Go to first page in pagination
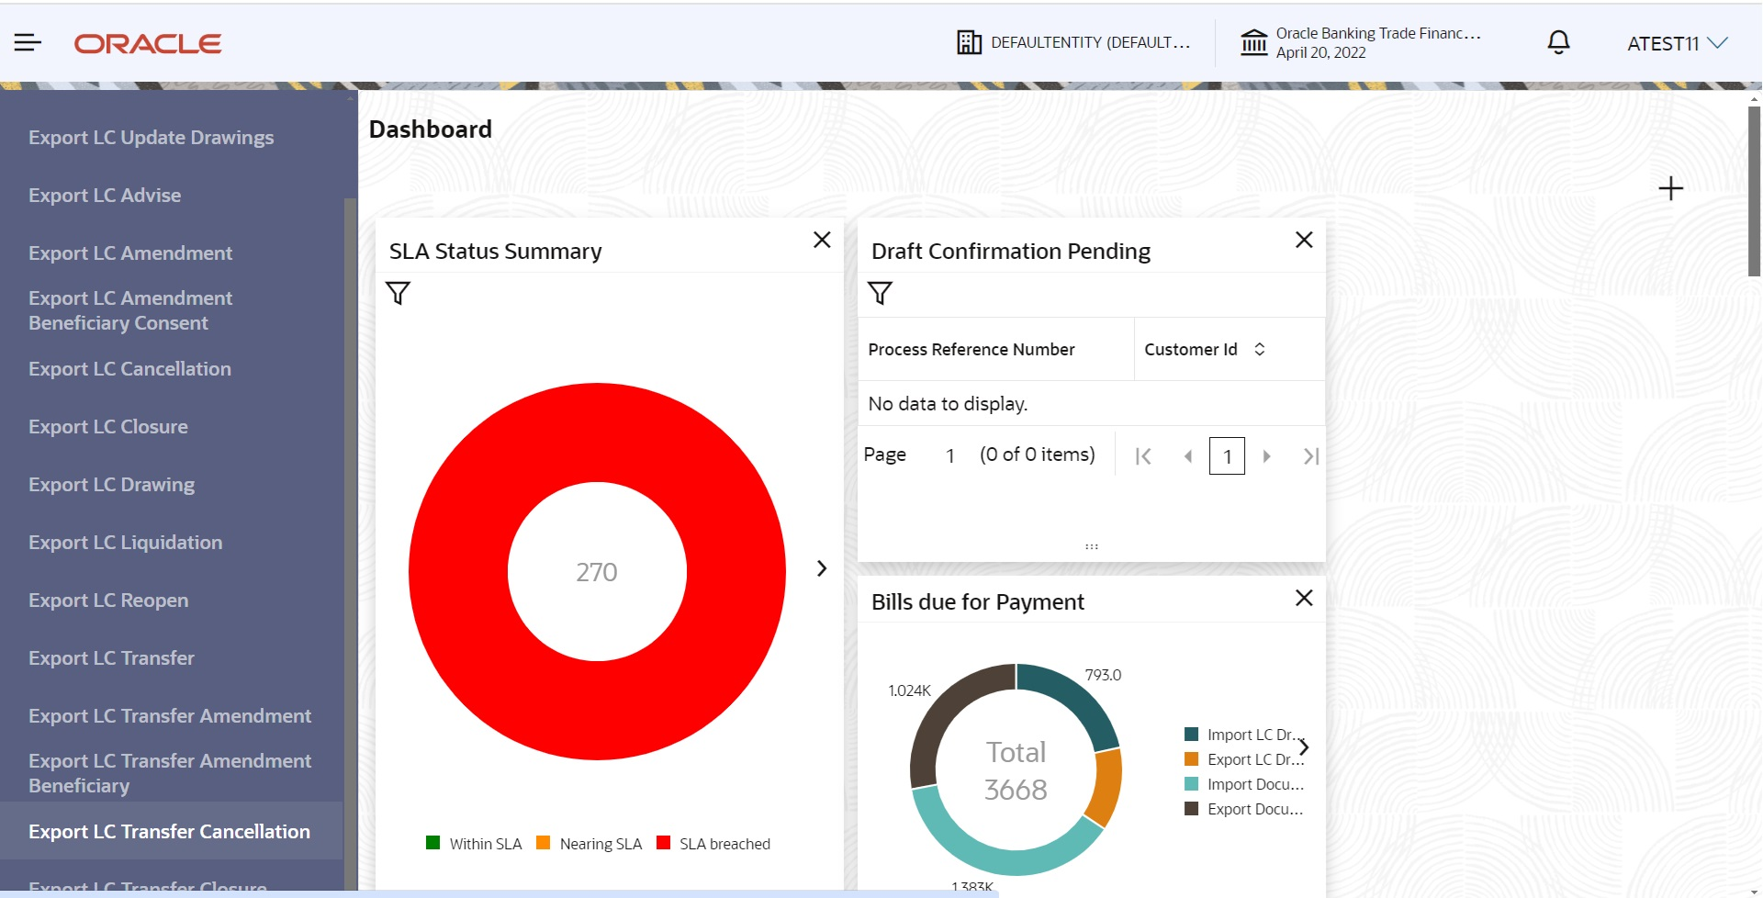The width and height of the screenshot is (1763, 898). [x=1143, y=456]
